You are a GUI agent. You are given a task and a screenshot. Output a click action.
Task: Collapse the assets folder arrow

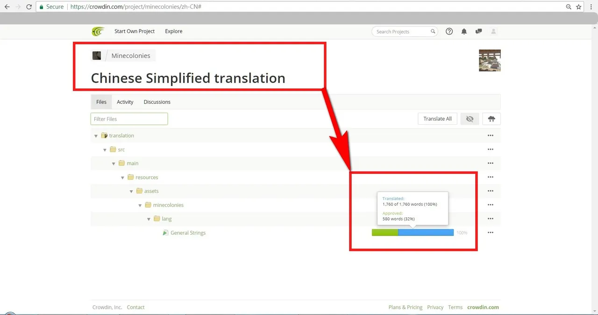[131, 191]
